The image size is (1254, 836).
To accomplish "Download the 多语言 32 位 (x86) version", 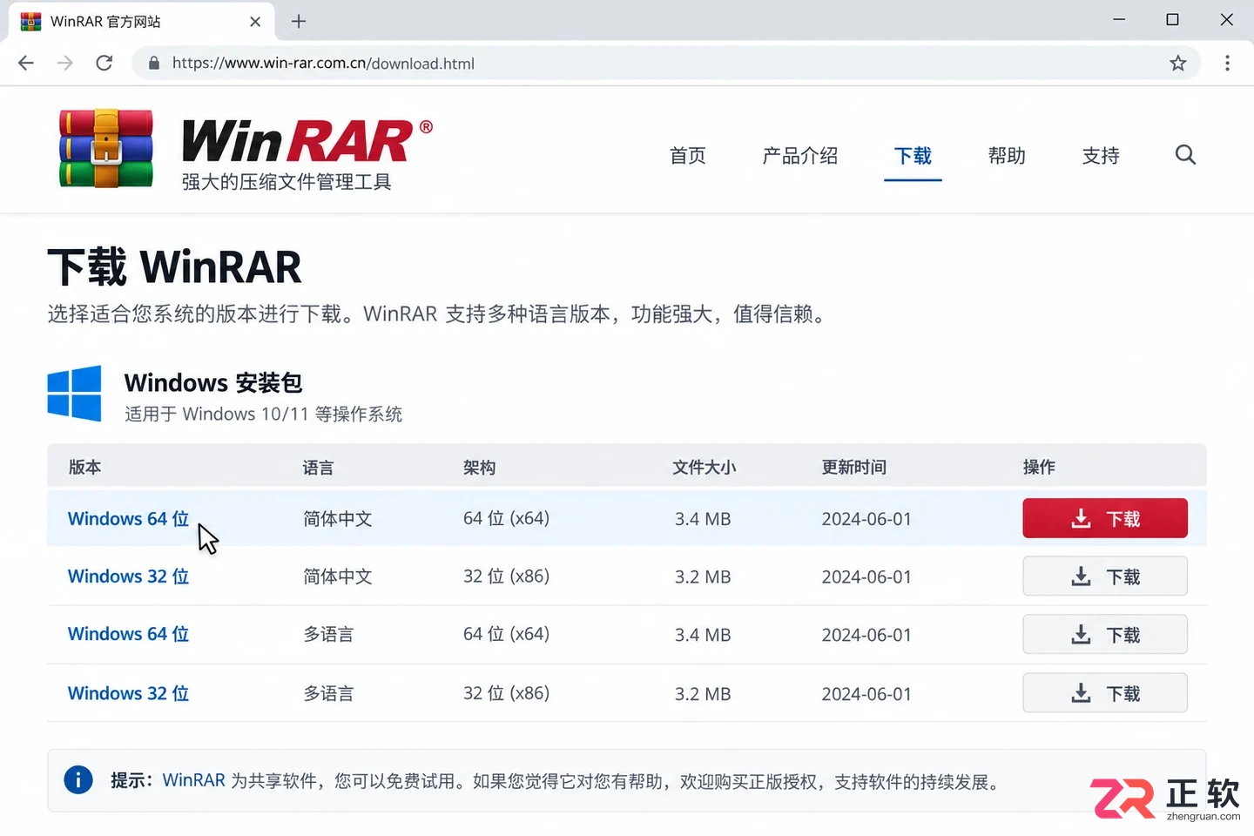I will tap(1105, 693).
